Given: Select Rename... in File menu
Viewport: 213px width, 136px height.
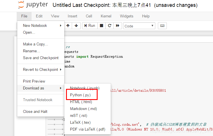Looking at the screenshot, I should coord(41,51).
